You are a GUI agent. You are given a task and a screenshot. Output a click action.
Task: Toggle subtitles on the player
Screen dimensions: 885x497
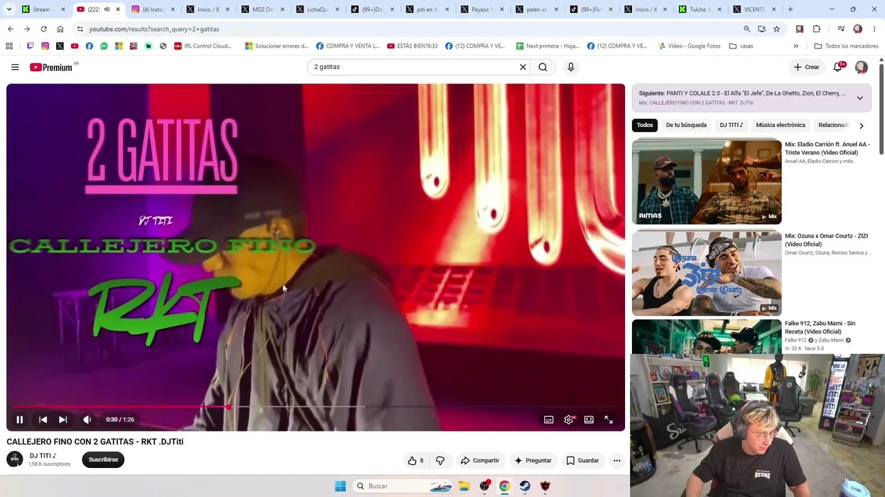(549, 420)
